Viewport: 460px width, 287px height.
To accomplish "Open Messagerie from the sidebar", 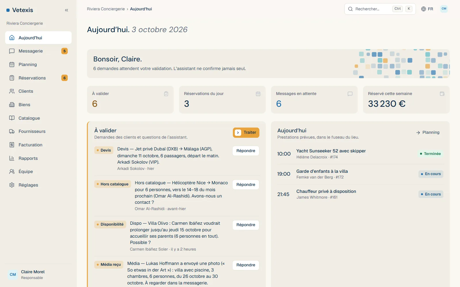I will 38,51.
